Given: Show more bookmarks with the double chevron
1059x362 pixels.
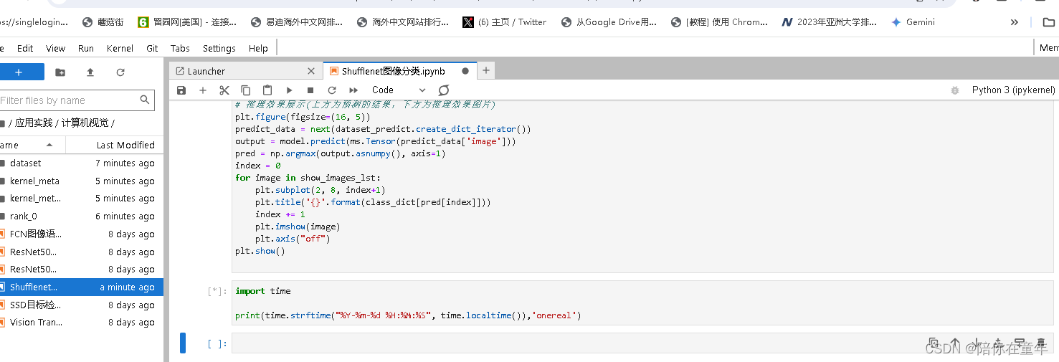Looking at the screenshot, I should tap(1014, 22).
